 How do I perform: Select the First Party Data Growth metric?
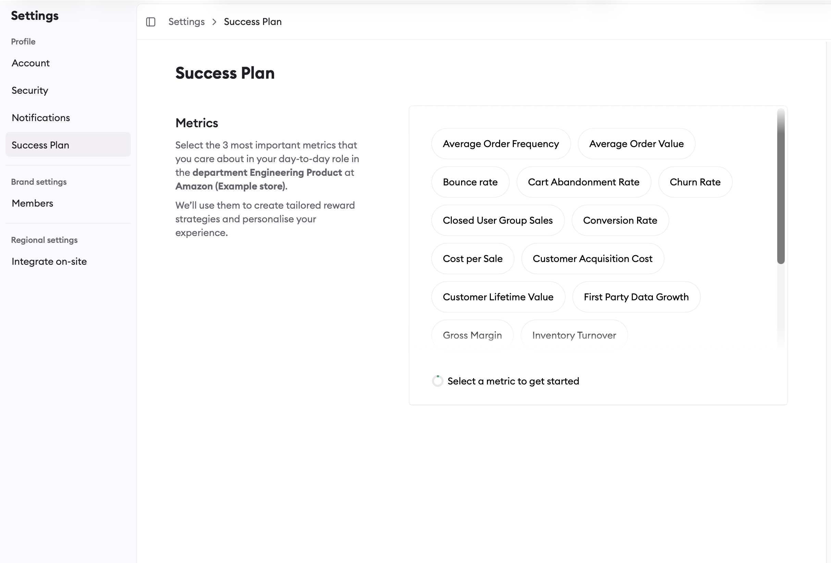pyautogui.click(x=636, y=297)
